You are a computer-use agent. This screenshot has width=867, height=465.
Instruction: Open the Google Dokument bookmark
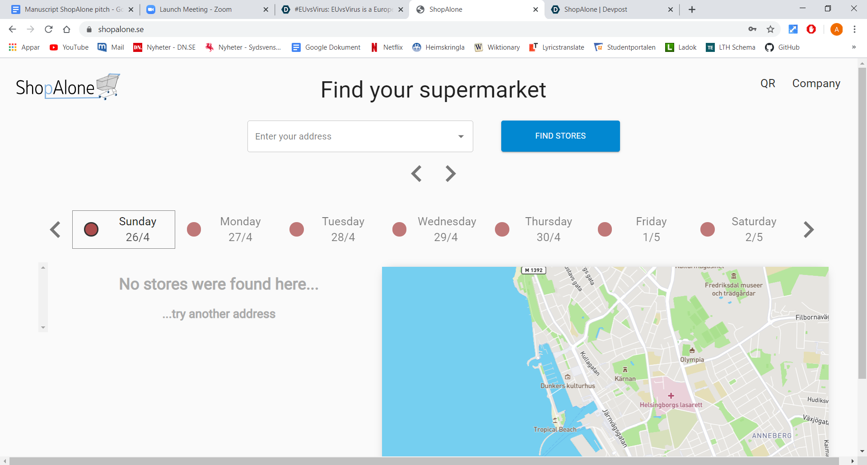pyautogui.click(x=326, y=47)
